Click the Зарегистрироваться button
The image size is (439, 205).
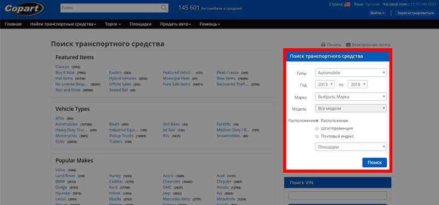pyautogui.click(x=416, y=13)
